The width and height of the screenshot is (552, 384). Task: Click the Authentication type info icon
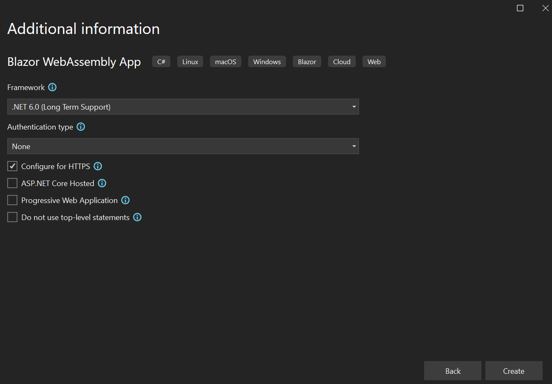point(81,127)
